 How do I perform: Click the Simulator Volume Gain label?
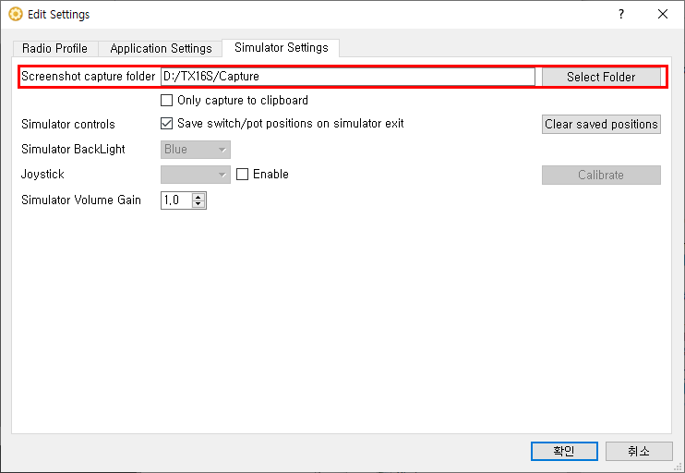pyautogui.click(x=81, y=200)
